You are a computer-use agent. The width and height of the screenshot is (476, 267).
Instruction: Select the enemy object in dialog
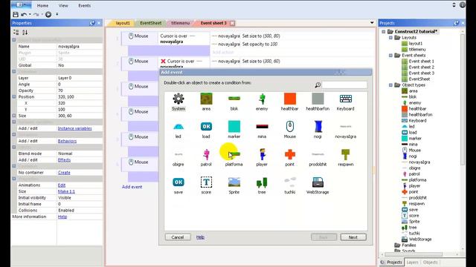point(262,102)
